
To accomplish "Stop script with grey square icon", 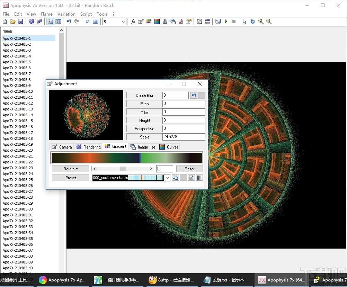I will 234,21.
